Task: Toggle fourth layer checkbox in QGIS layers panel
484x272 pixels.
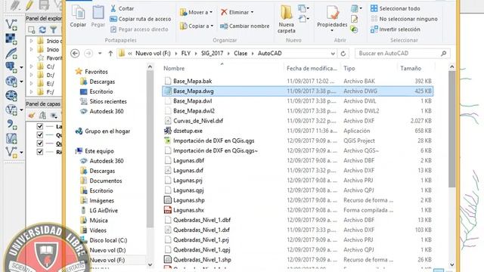Action: (40, 152)
